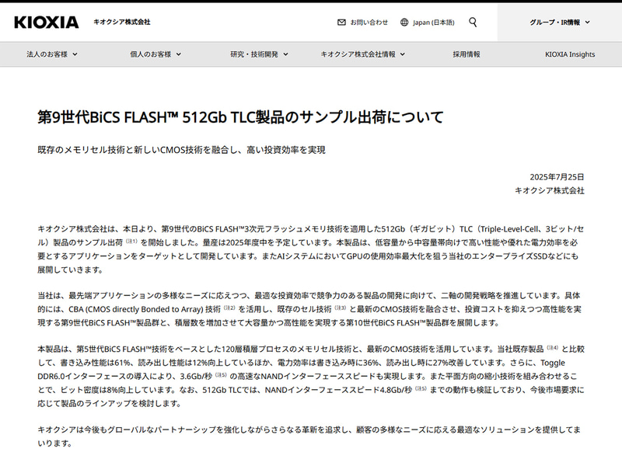Click footnote 注2 after Array) 技術
The height and width of the screenshot is (466, 622).
tap(229, 308)
